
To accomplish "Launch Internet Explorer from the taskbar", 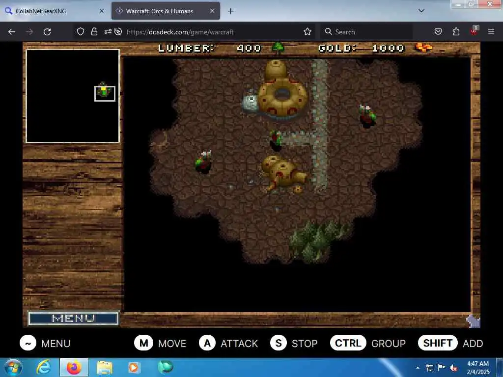I will (44, 367).
